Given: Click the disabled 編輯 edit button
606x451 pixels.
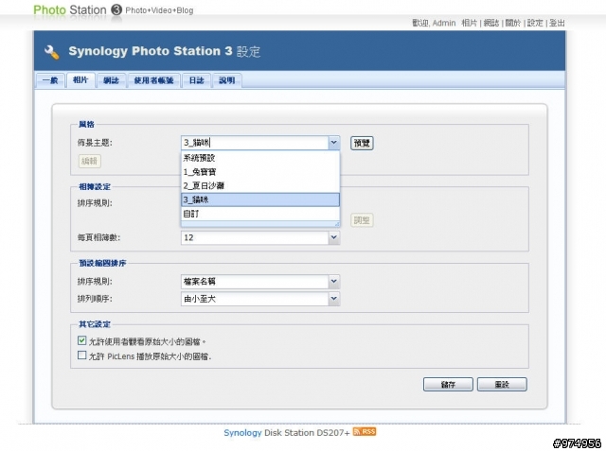Looking at the screenshot, I should (x=90, y=161).
